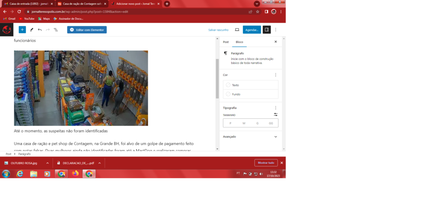This screenshot has width=438, height=208.
Task: Open the Chrome three-dot menu
Action: 281,12
